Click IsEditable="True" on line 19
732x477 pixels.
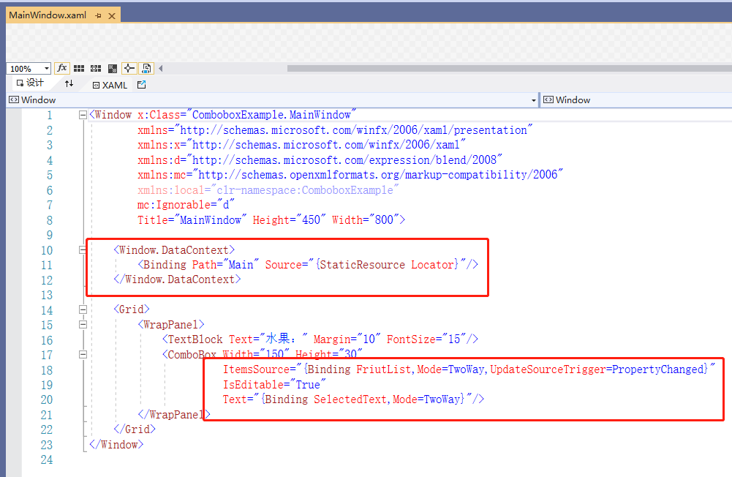coord(274,385)
